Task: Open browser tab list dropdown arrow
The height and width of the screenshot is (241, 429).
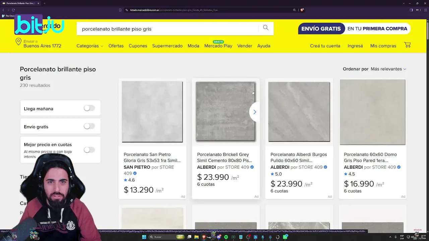Action: 404,3
